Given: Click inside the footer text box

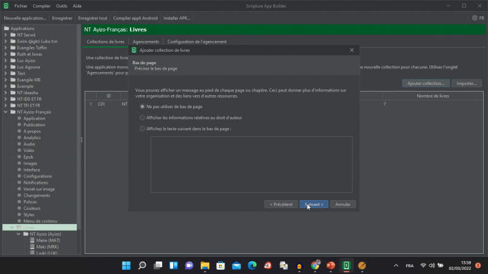Looking at the screenshot, I should (251, 164).
